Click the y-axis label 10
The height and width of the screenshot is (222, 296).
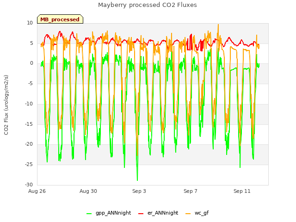30,23
